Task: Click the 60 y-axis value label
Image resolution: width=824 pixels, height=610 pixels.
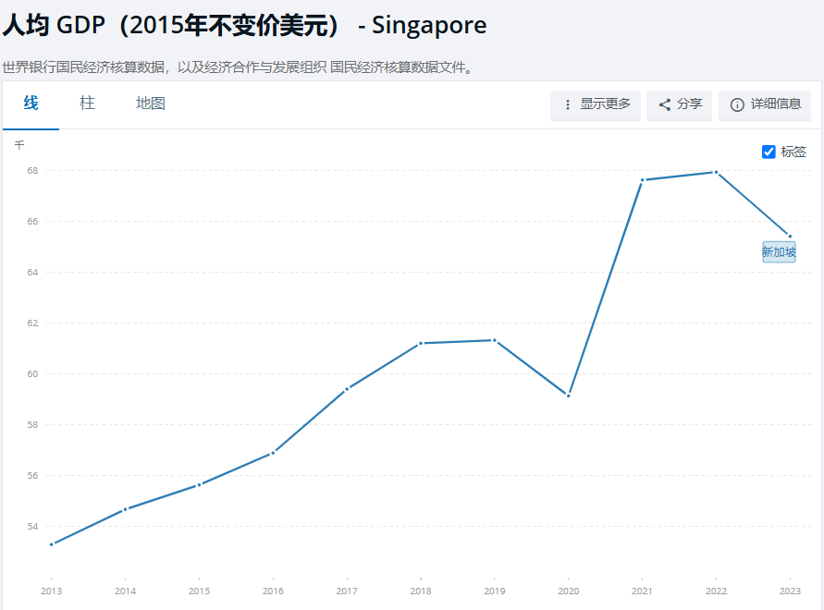Action: [x=32, y=374]
